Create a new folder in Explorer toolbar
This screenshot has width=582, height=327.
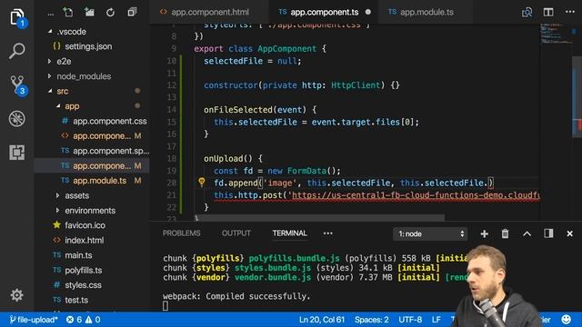[89, 12]
